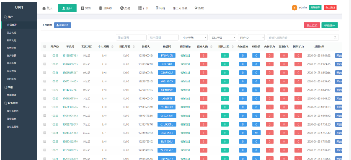
Task: Click the orange admin avatar icon
Action: click(x=294, y=7)
